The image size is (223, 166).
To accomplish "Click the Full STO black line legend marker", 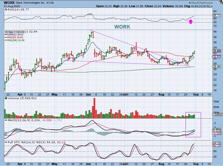I will (6, 142).
